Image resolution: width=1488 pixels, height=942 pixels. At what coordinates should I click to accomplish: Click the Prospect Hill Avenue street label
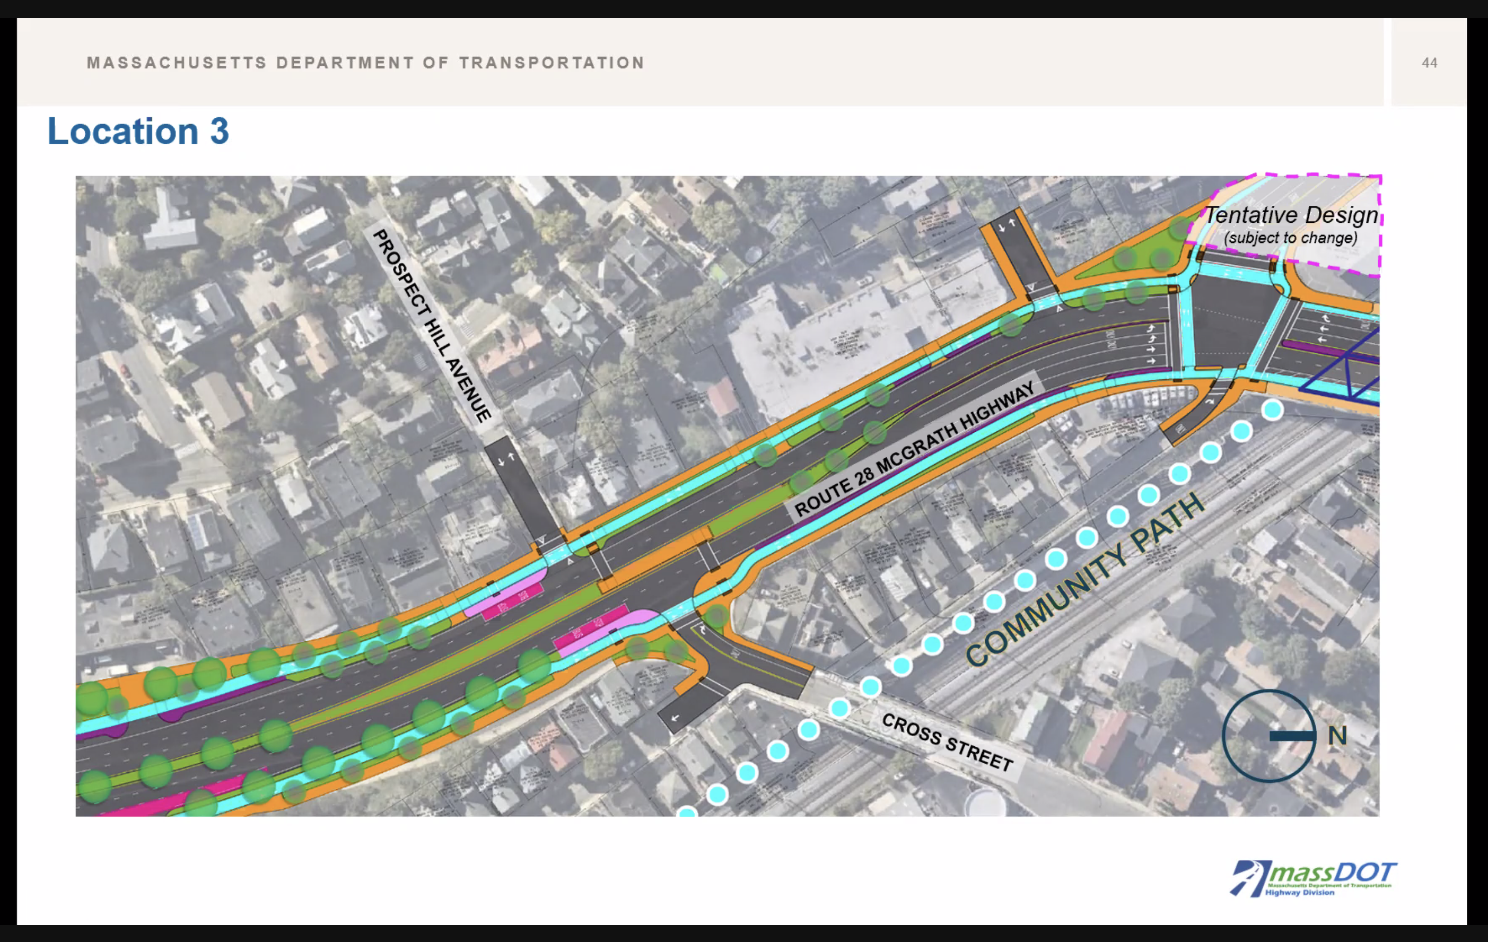432,326
